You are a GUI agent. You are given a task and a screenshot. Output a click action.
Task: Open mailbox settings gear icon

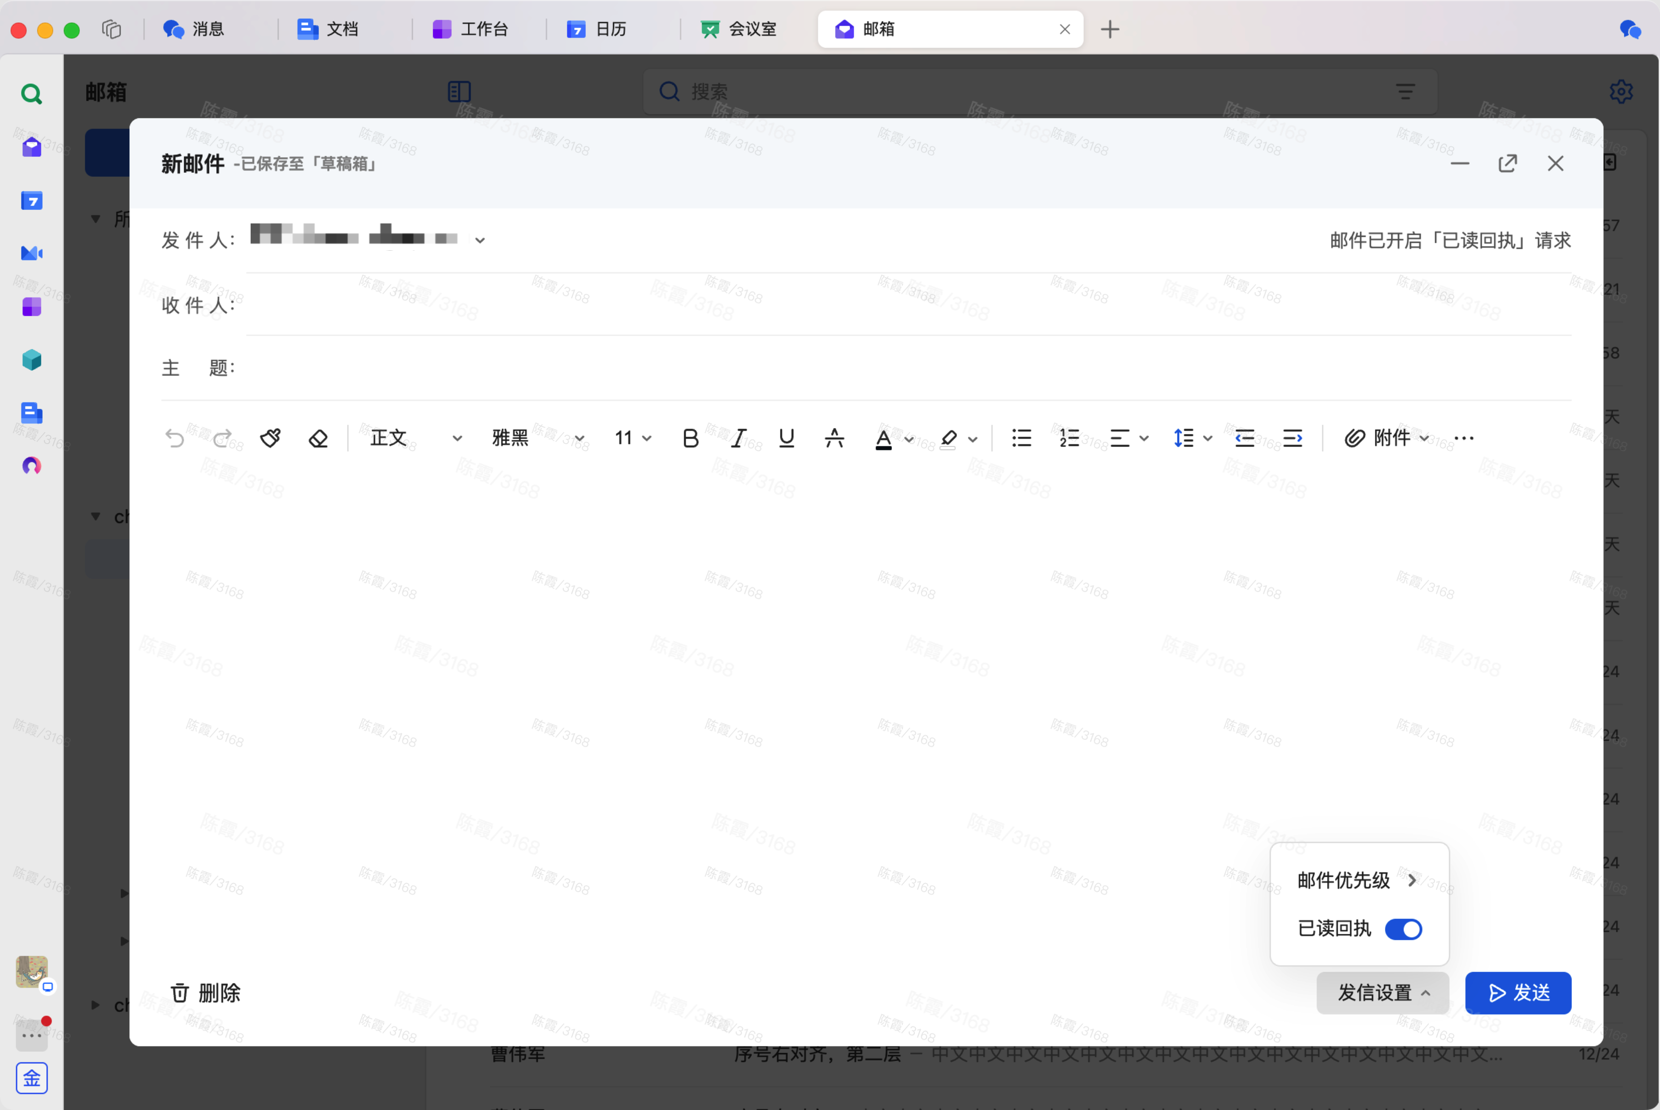1621,91
